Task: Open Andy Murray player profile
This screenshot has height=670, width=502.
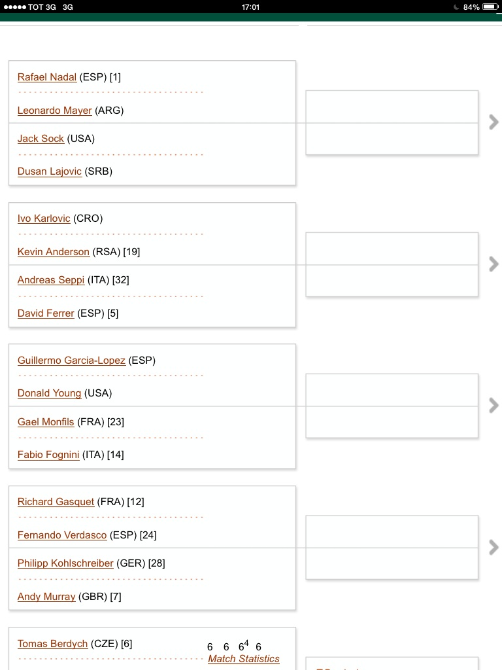Action: pyautogui.click(x=46, y=597)
